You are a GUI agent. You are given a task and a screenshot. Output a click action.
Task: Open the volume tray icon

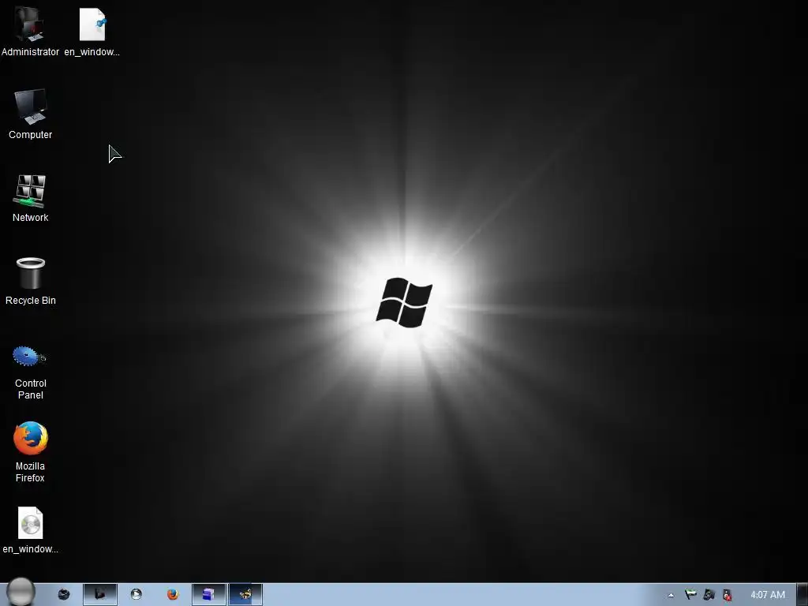(x=727, y=595)
